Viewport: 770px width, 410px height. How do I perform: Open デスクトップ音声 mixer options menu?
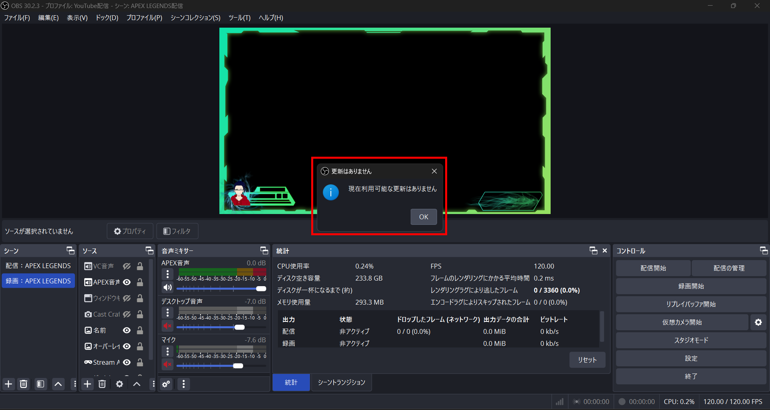tap(168, 313)
